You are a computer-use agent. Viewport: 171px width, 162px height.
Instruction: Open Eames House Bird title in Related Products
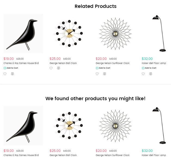point(21,63)
